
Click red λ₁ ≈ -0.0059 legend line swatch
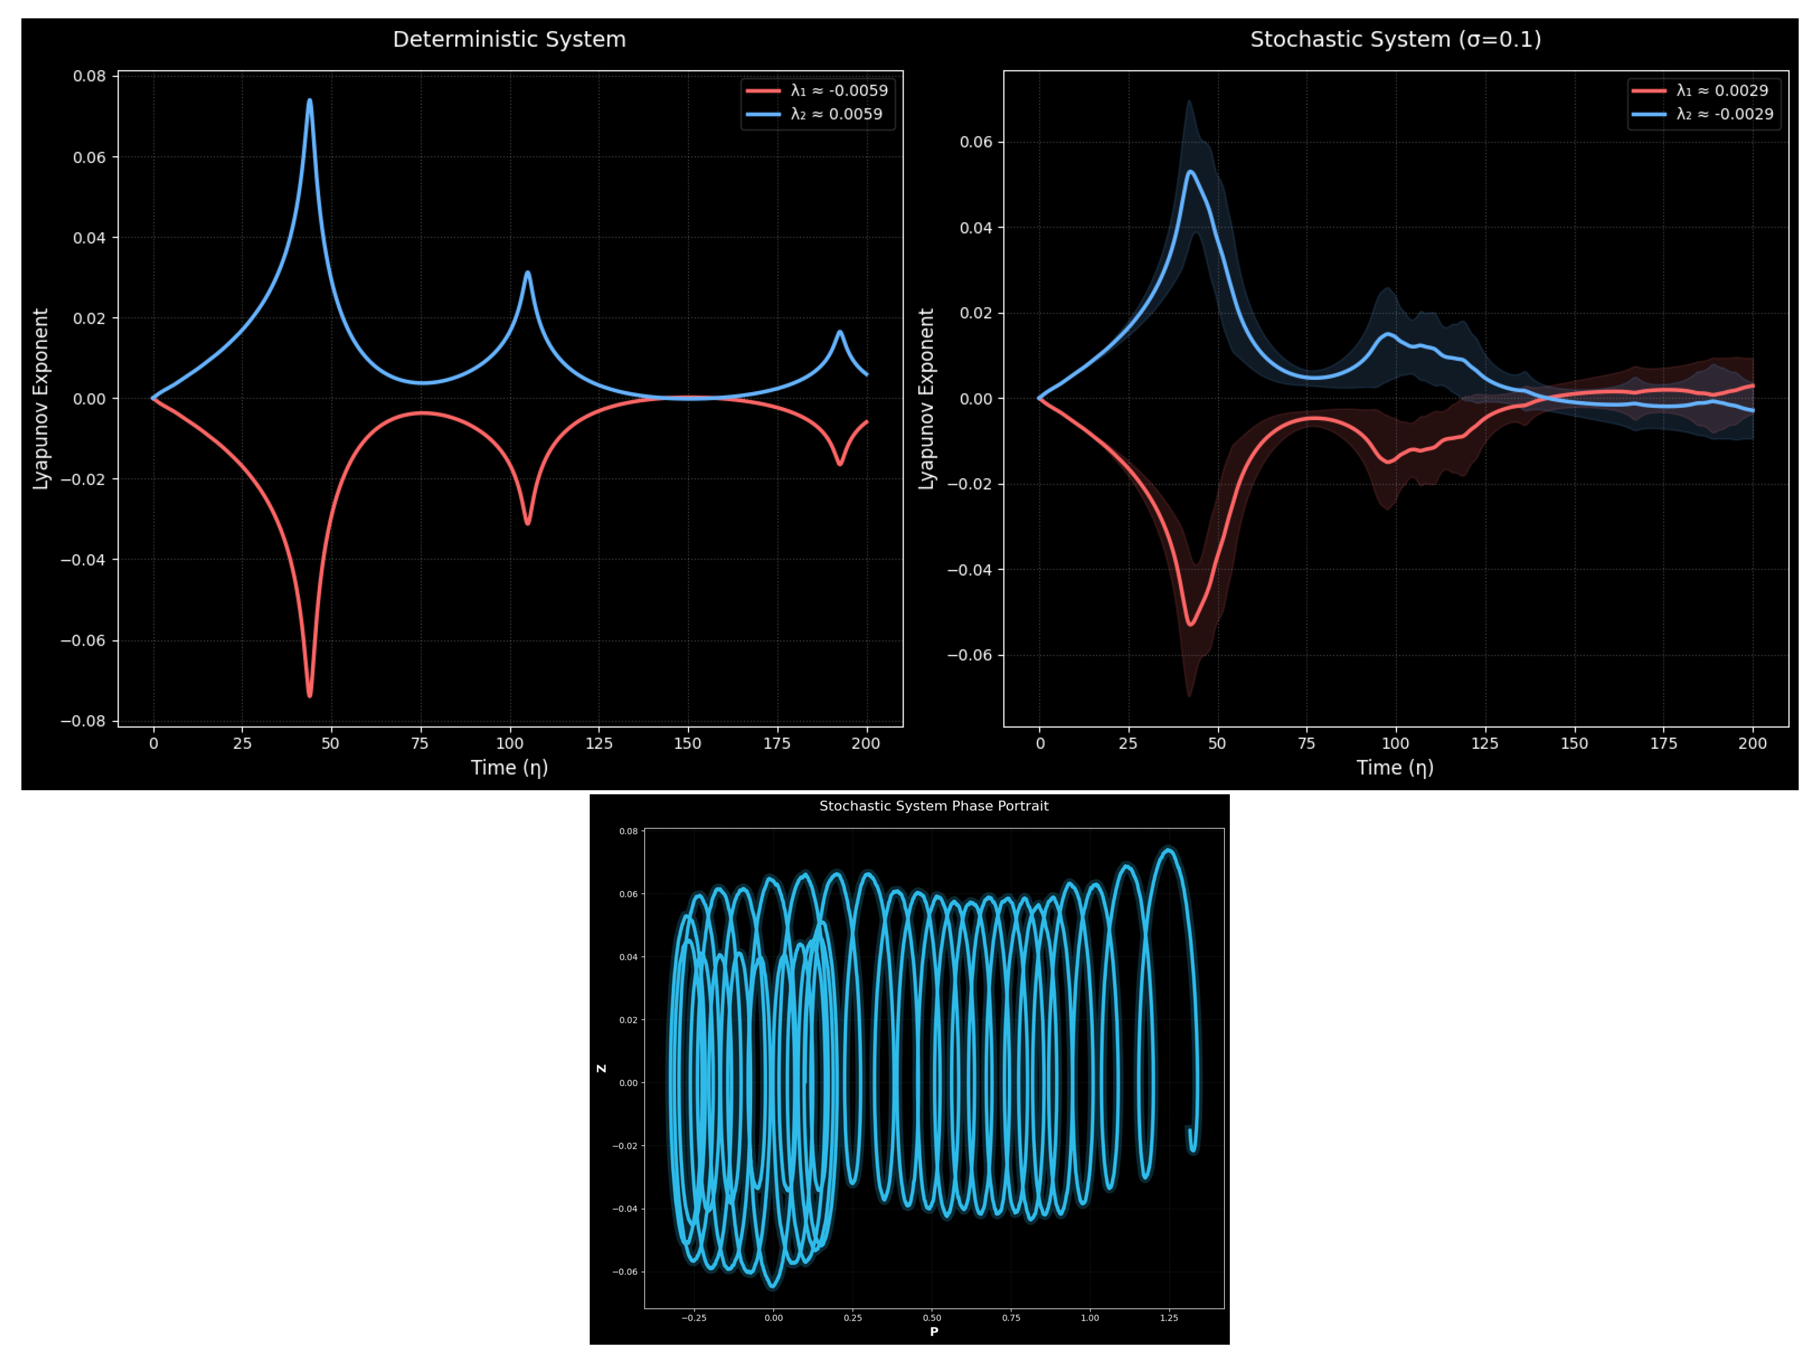[x=763, y=90]
